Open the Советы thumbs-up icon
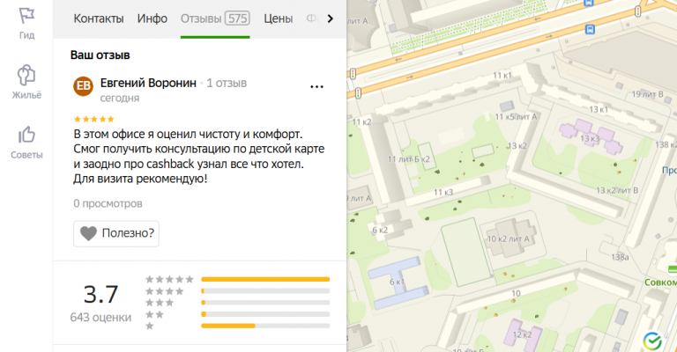 pos(26,135)
